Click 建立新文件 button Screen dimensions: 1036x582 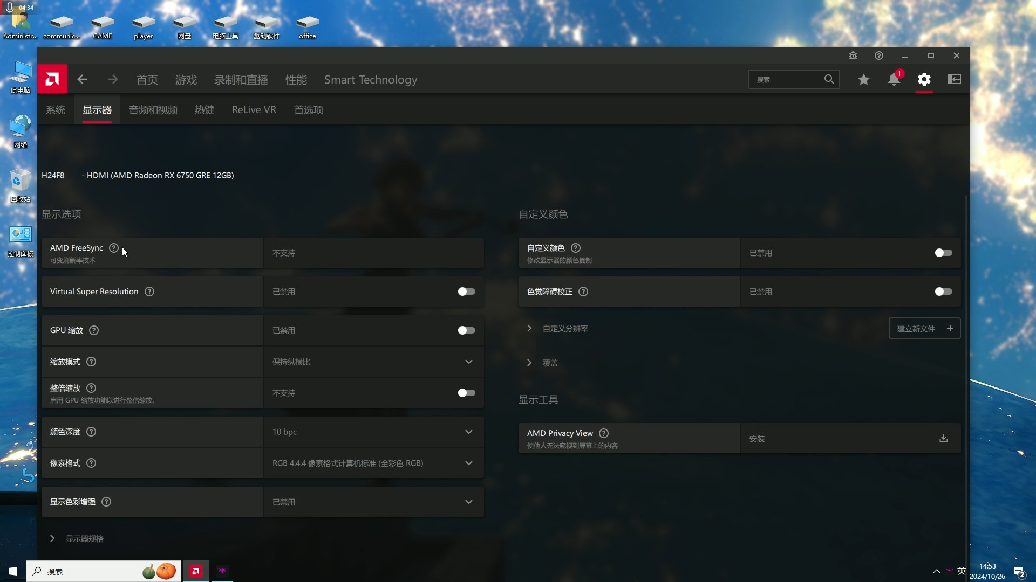925,329
